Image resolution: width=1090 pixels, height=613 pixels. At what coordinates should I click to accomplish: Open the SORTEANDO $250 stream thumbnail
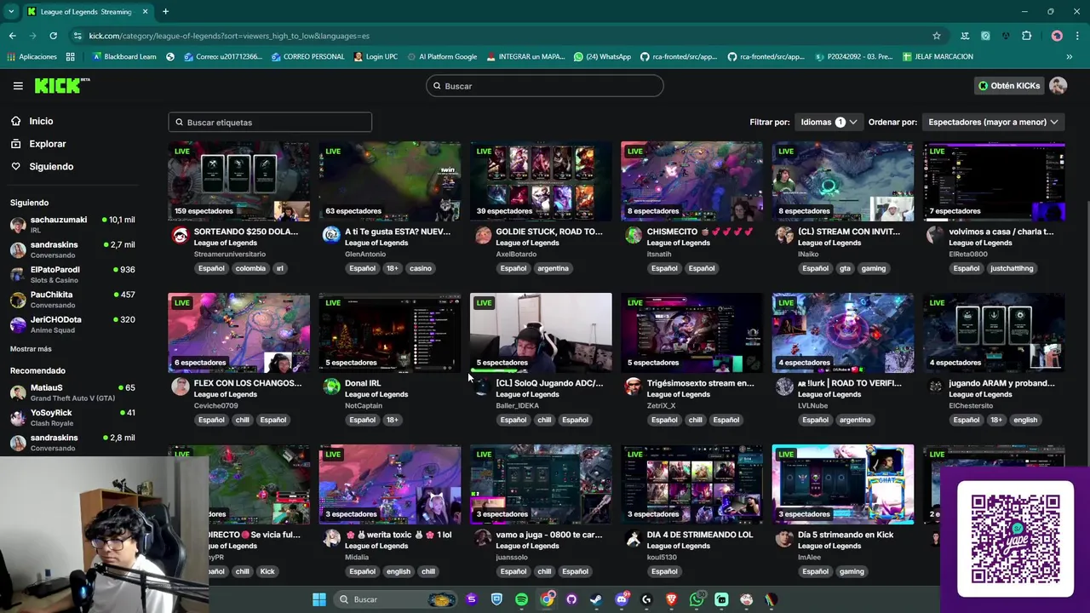(x=238, y=181)
